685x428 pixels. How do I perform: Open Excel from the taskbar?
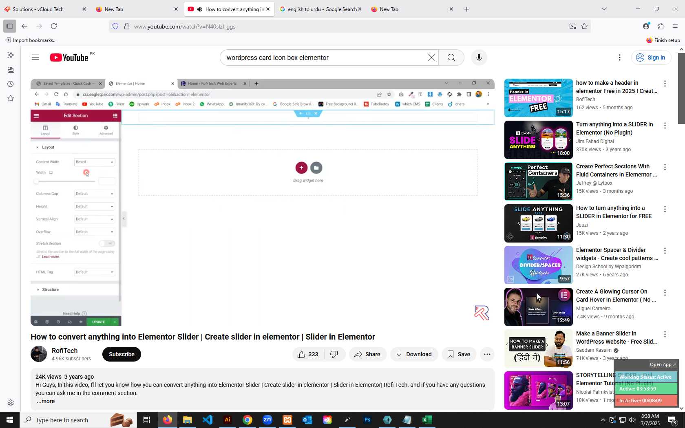pyautogui.click(x=427, y=420)
